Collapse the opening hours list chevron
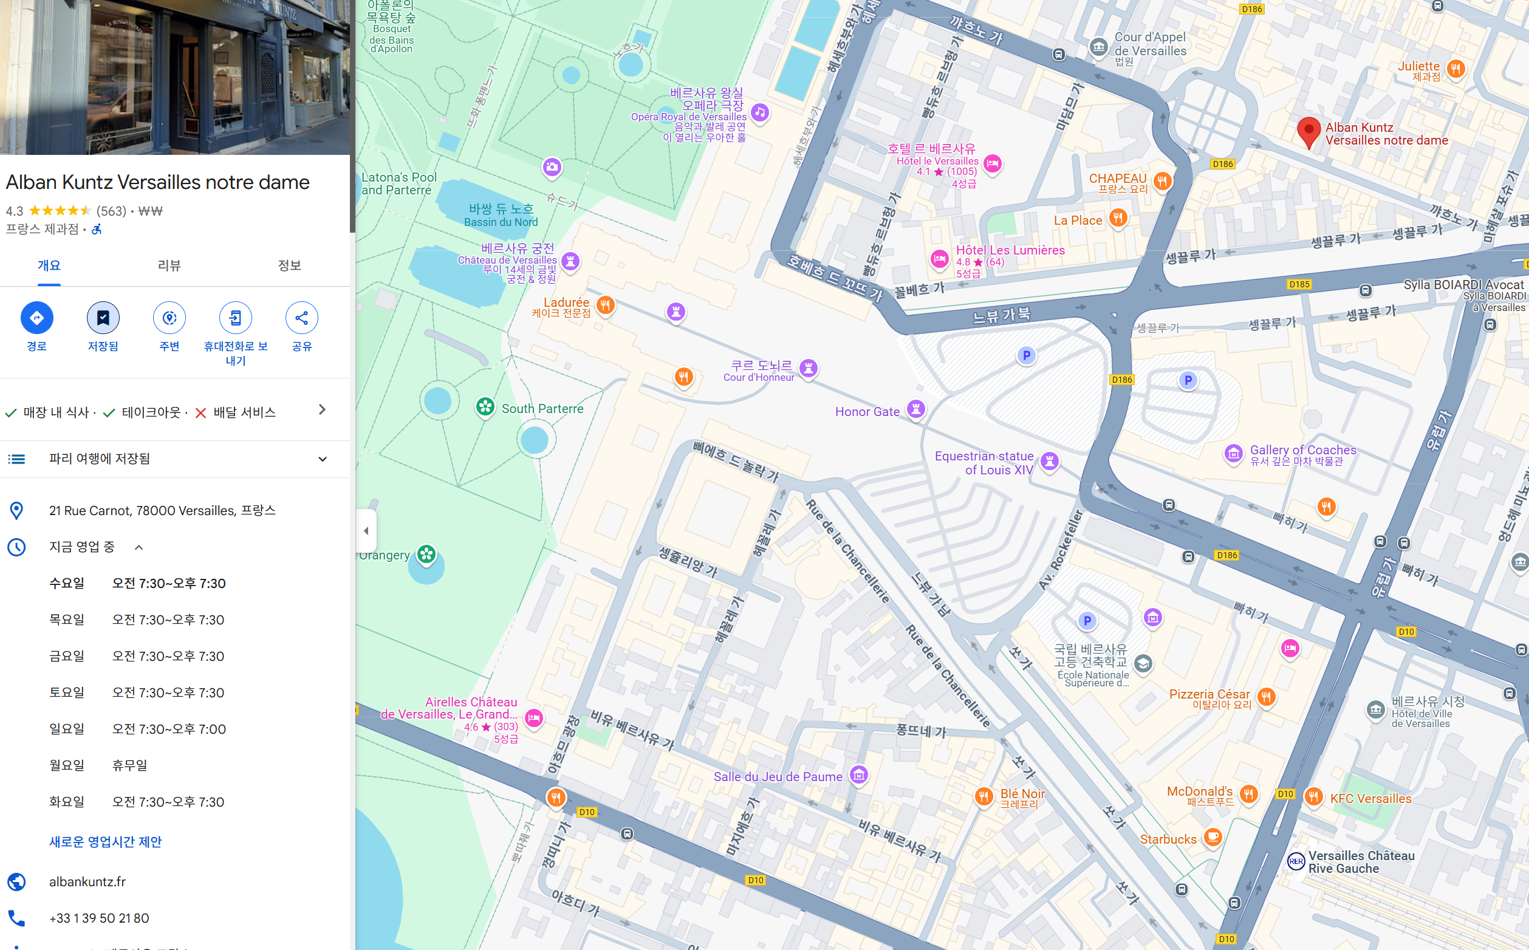1529x950 pixels. coord(139,547)
